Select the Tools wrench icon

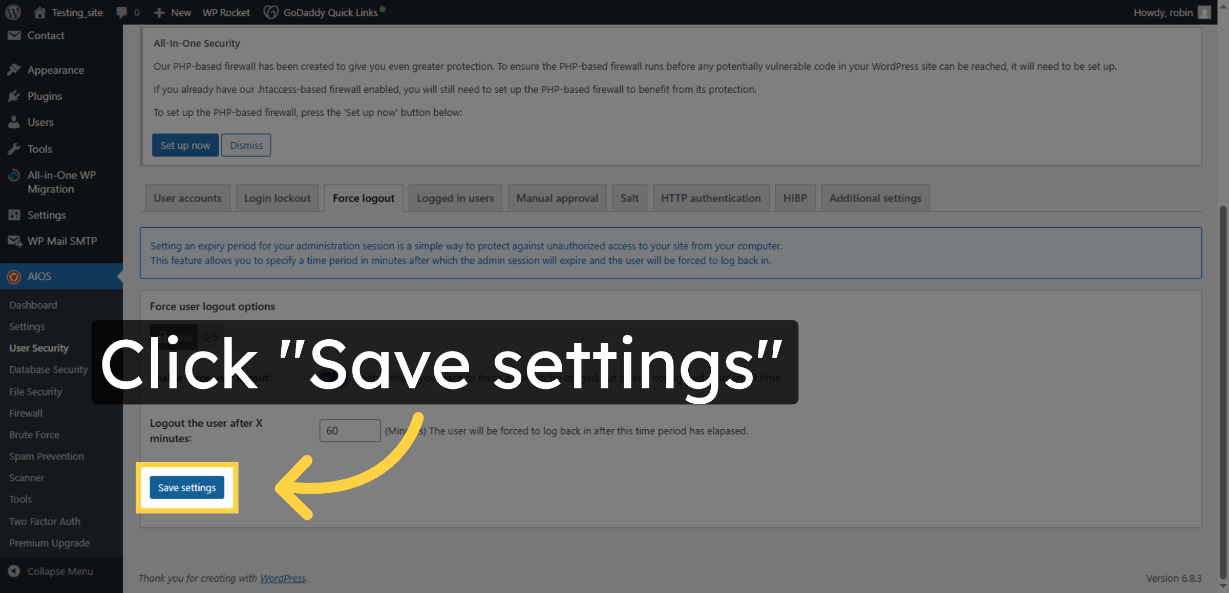[x=14, y=148]
